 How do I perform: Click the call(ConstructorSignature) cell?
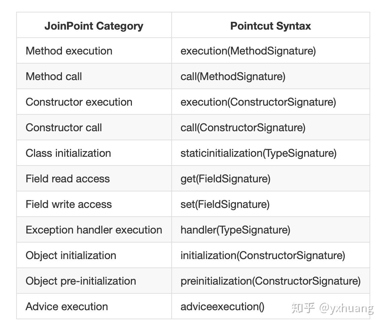pyautogui.click(x=243, y=128)
